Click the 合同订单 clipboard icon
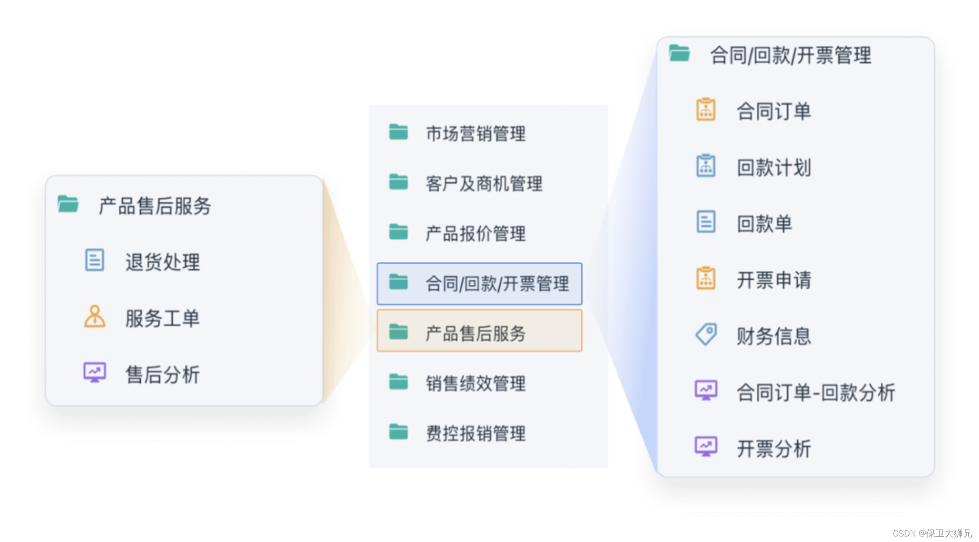Image resolution: width=979 pixels, height=542 pixels. click(x=705, y=109)
